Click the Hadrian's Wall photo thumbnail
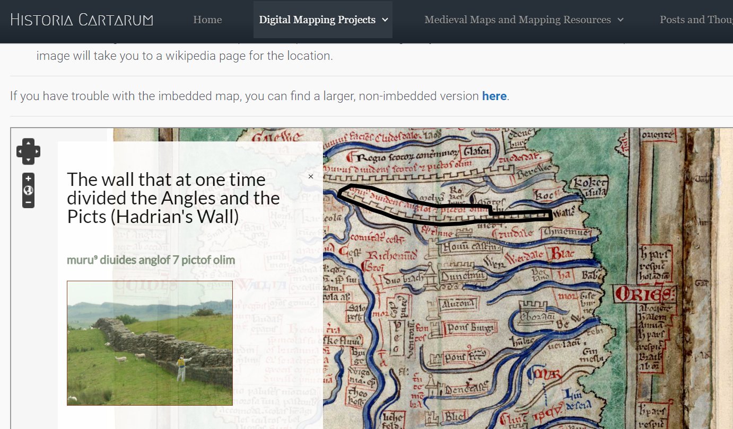 (x=150, y=343)
